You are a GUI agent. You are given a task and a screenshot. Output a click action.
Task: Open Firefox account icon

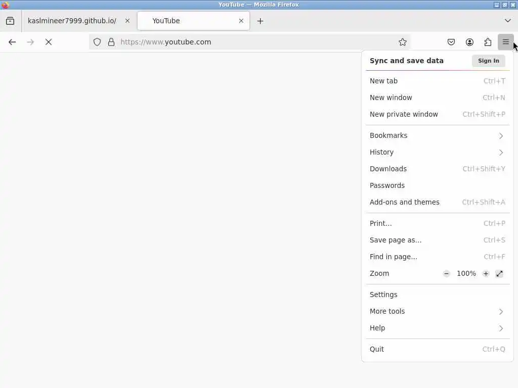[x=469, y=42]
